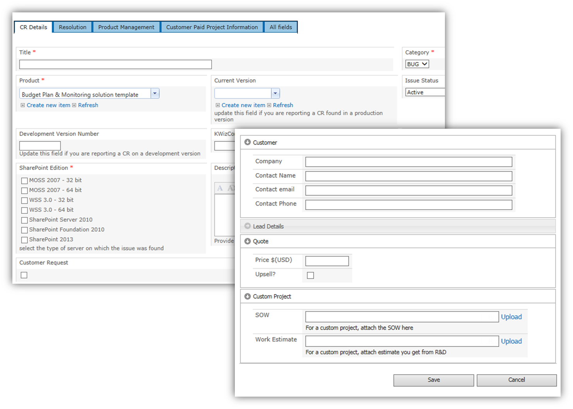Click the Upload link for SOW
This screenshot has width=573, height=409.
511,317
